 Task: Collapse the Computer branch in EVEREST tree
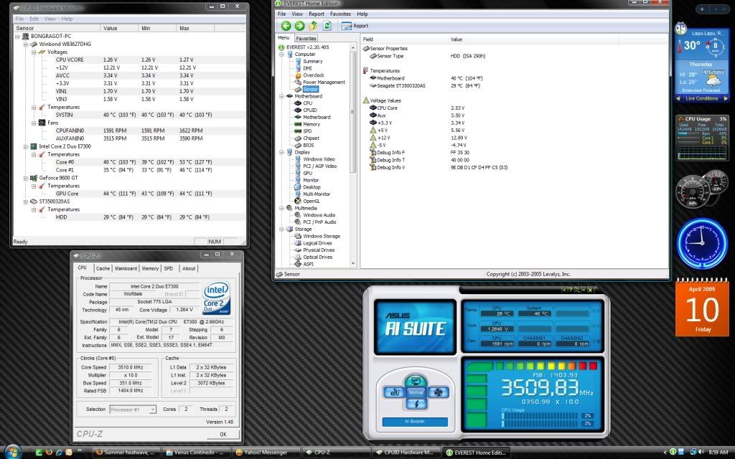coord(282,54)
